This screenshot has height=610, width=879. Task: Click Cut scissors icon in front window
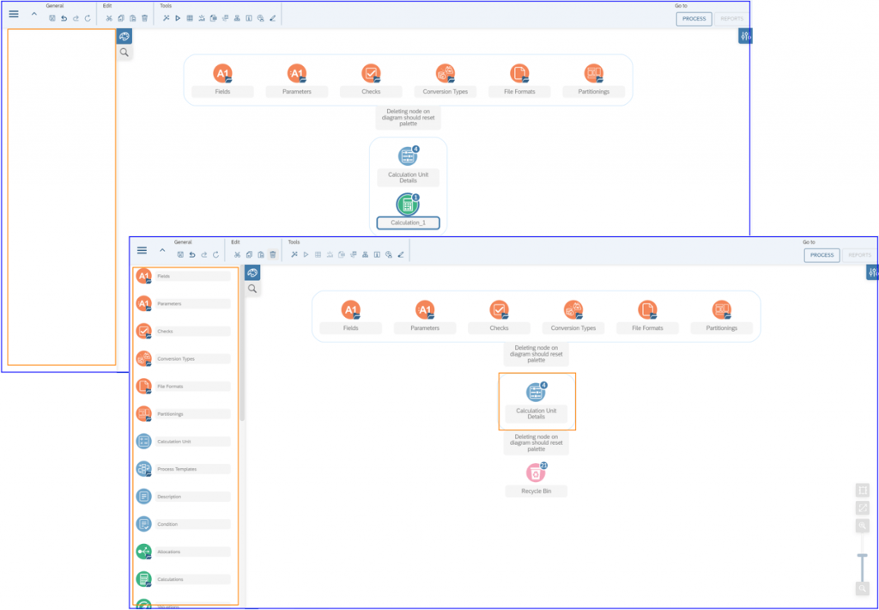[237, 255]
